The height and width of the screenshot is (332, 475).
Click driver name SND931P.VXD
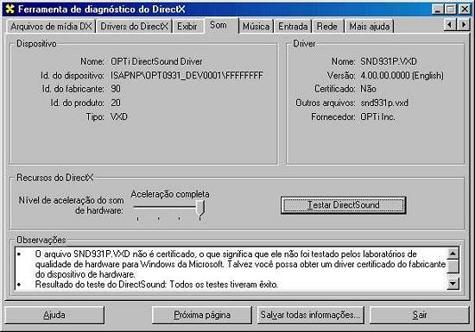click(x=389, y=61)
